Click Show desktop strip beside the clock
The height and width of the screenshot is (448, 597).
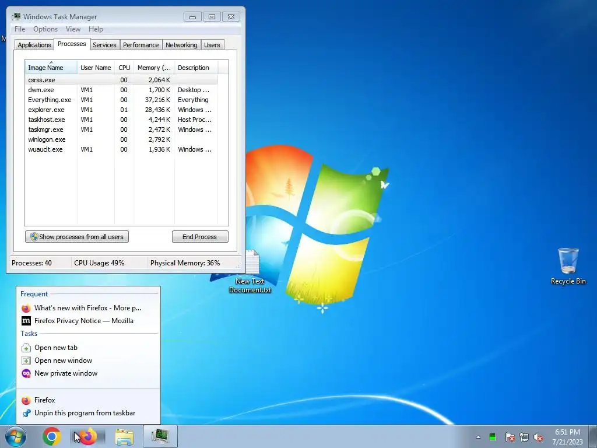click(x=594, y=437)
